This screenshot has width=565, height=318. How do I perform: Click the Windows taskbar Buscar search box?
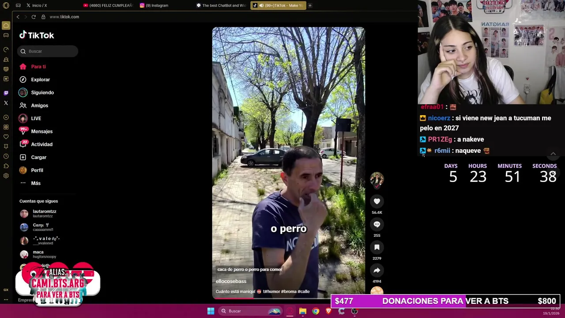pos(251,311)
